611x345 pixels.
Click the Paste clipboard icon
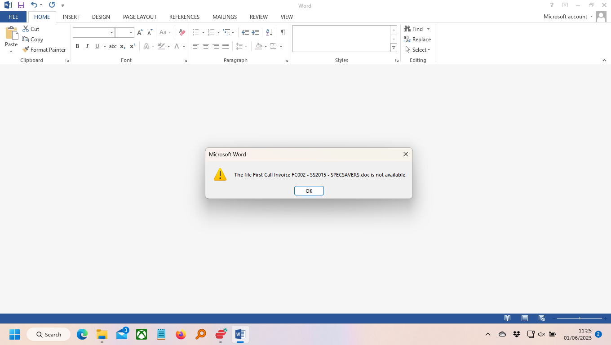point(11,34)
